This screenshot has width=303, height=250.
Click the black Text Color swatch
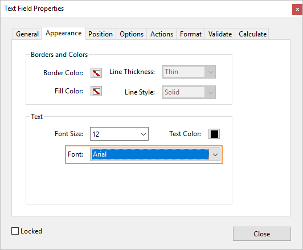coord(214,134)
